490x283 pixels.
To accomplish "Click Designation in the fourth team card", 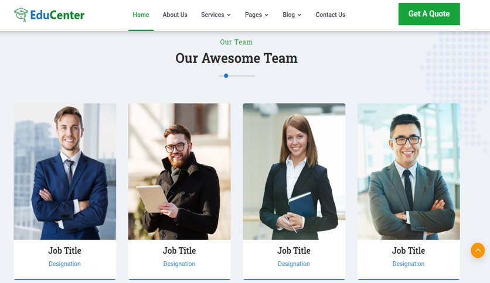I will coord(409,264).
